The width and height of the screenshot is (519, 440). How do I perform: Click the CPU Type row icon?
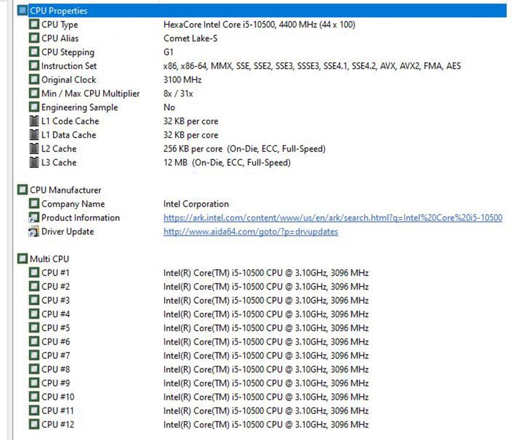[34, 24]
